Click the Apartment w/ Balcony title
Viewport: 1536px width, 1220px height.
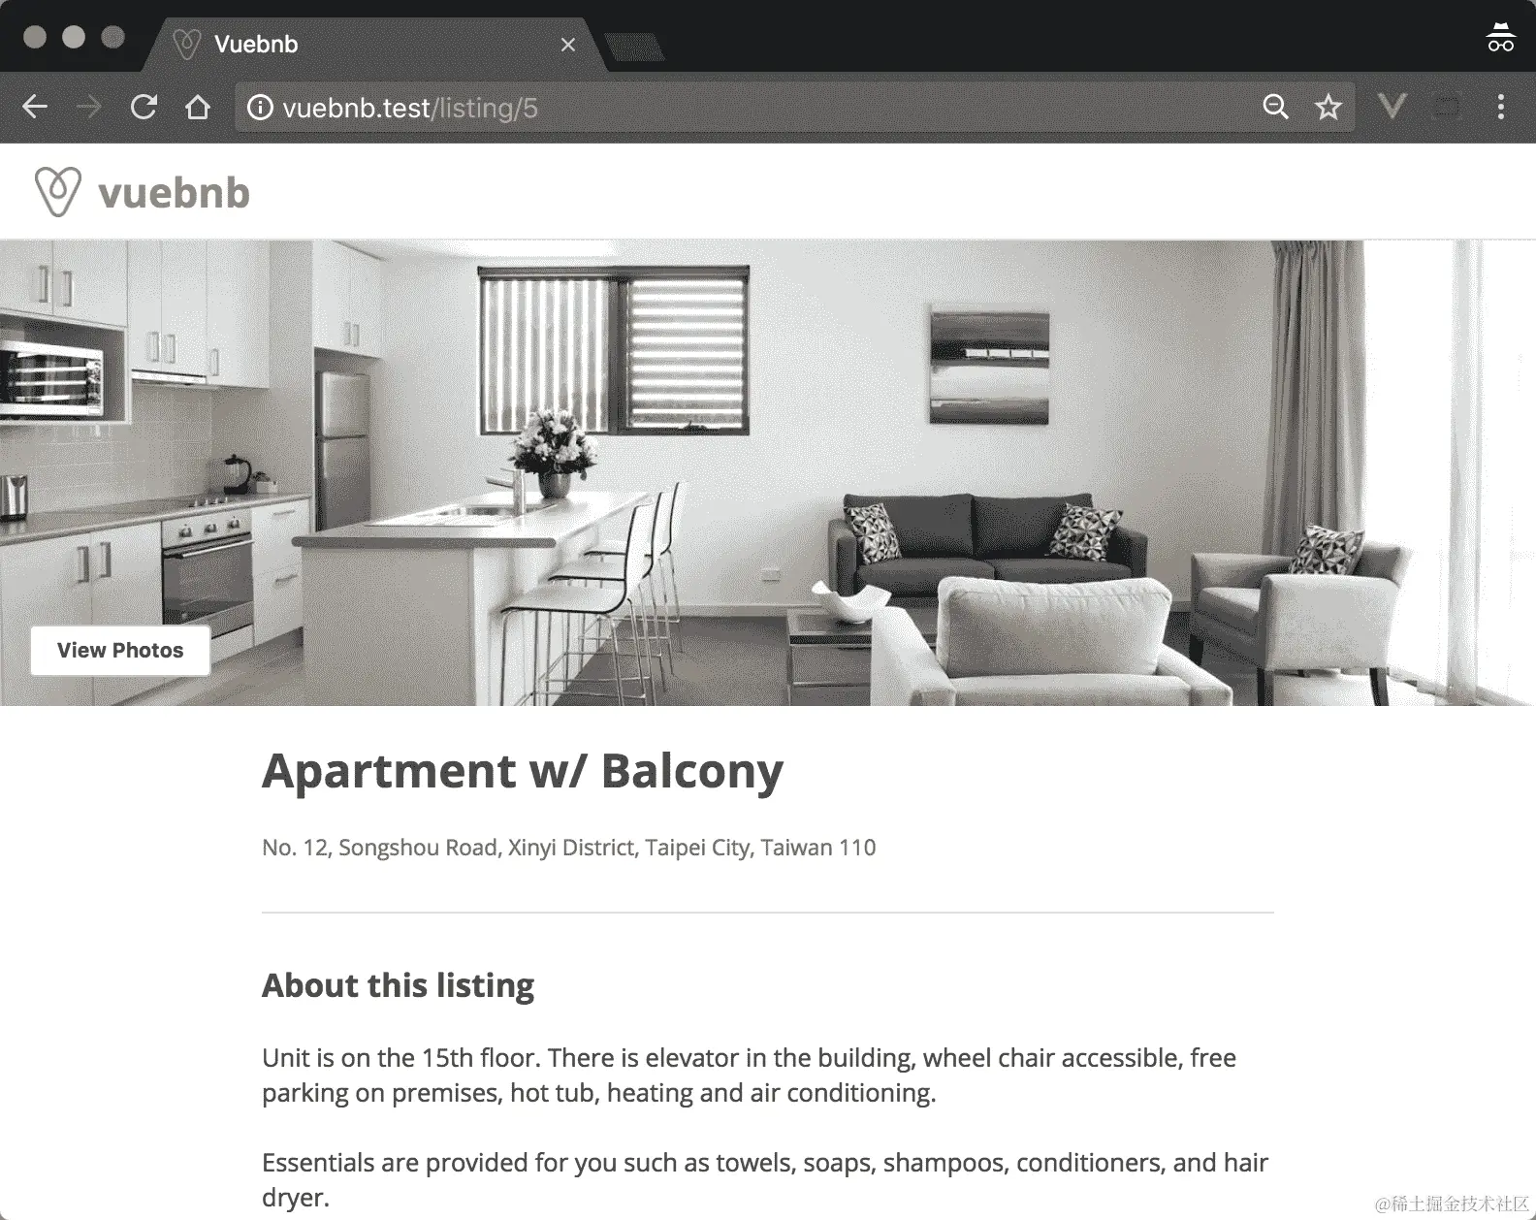pos(523,771)
